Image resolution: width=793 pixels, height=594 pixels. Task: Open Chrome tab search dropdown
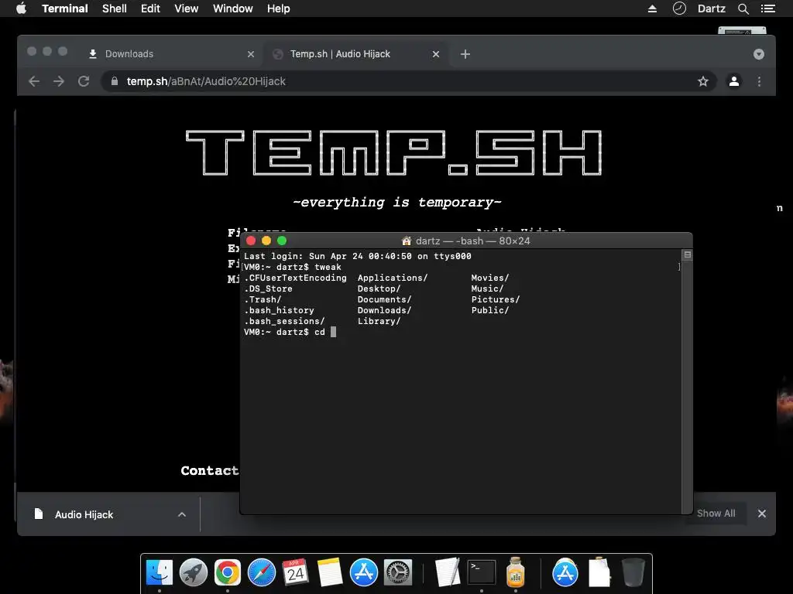(x=759, y=54)
